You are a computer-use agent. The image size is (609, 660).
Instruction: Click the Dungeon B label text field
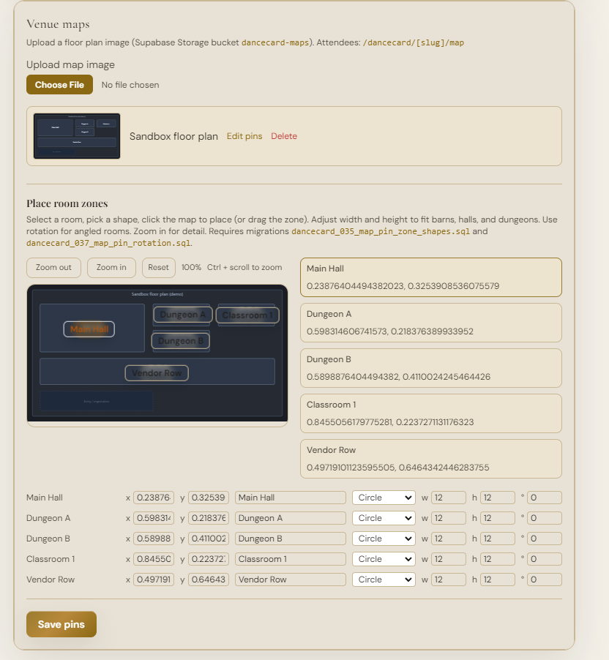(291, 539)
